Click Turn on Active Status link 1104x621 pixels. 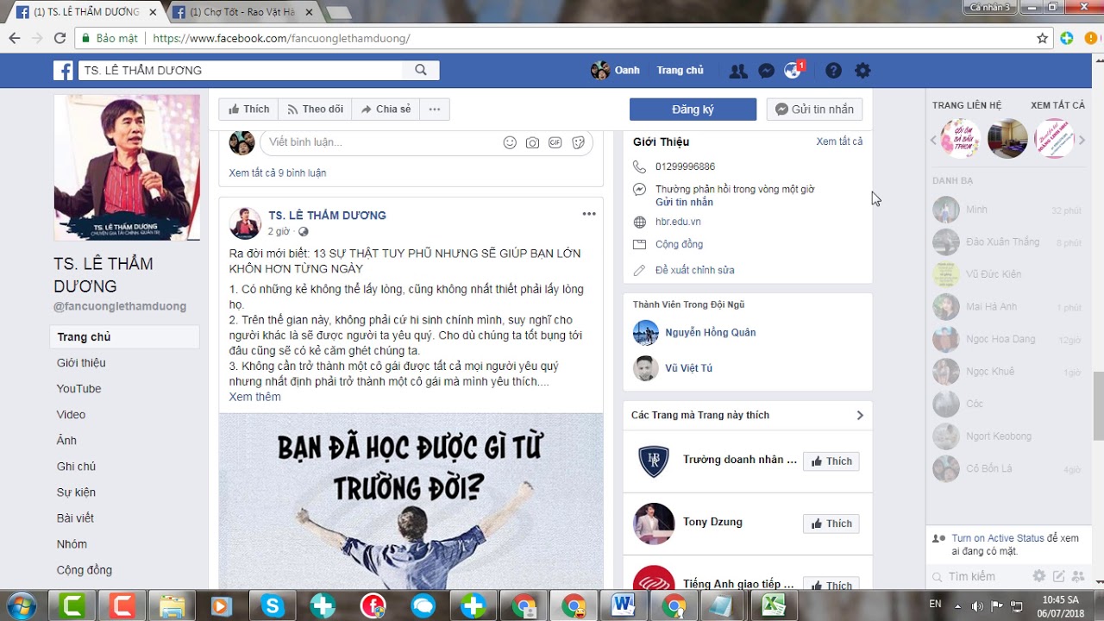coord(997,538)
